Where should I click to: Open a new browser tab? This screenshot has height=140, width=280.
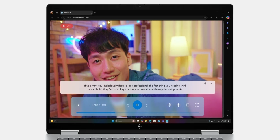coord(95,12)
